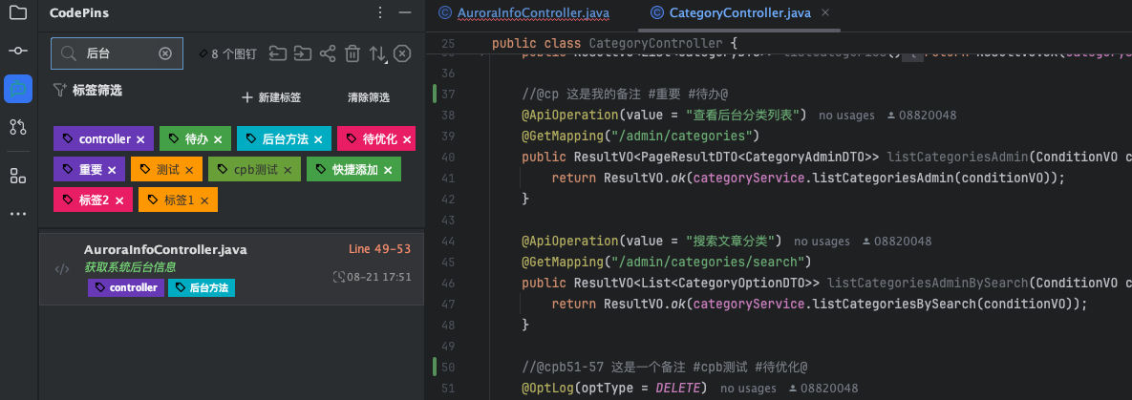
Task: Open the Commit tool window icon
Action: coord(18,51)
